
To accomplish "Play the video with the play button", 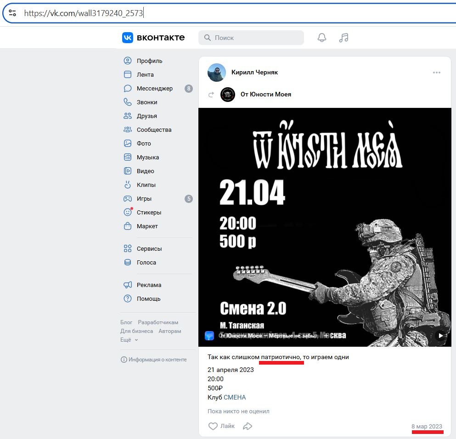I will 440,336.
